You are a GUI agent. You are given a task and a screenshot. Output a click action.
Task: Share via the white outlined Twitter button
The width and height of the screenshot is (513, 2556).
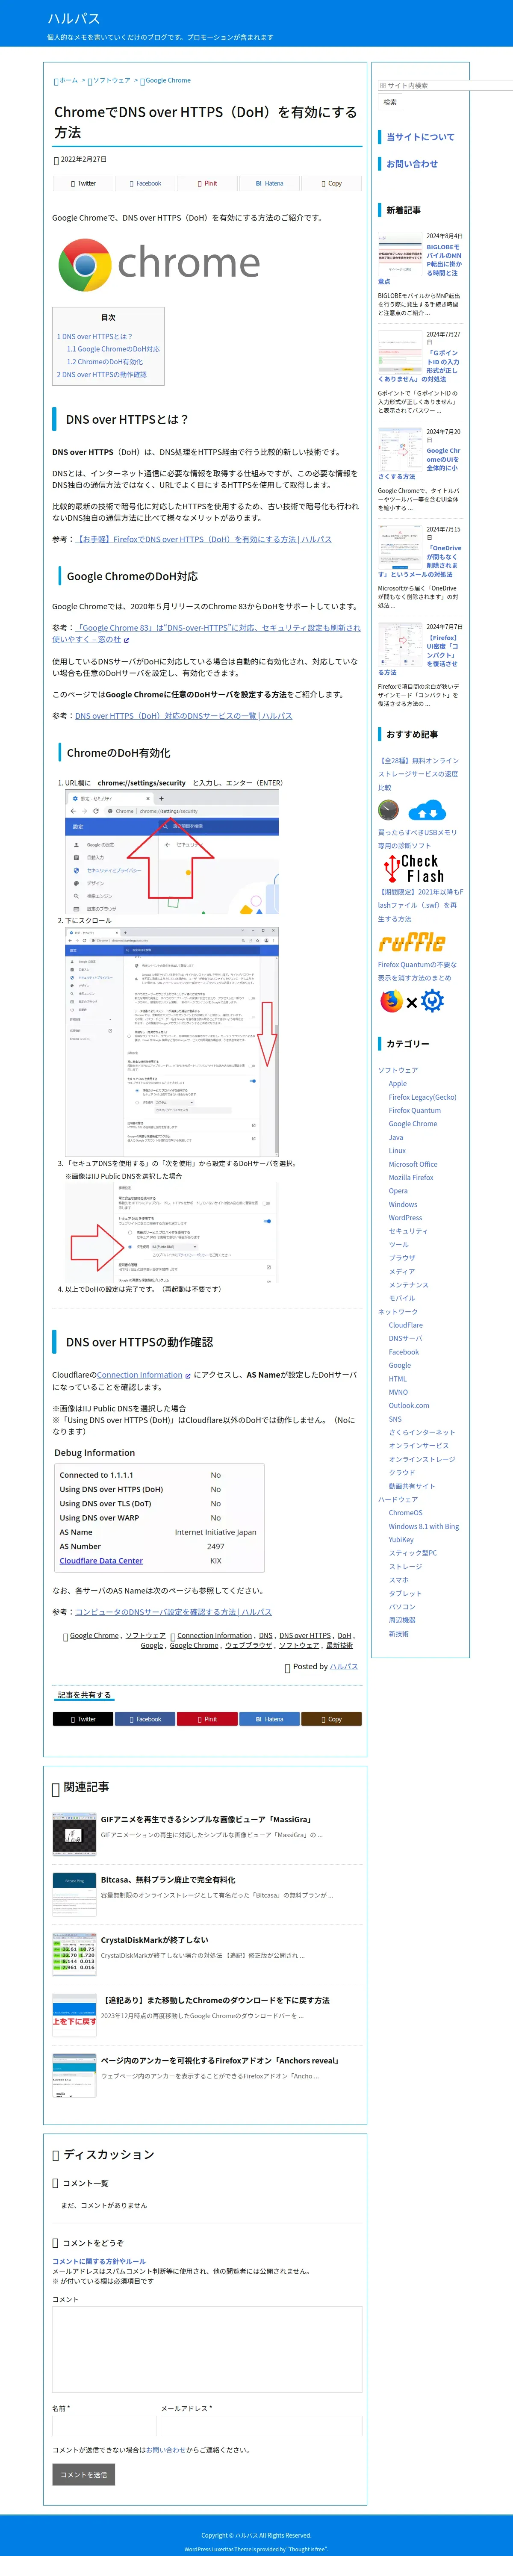83,183
